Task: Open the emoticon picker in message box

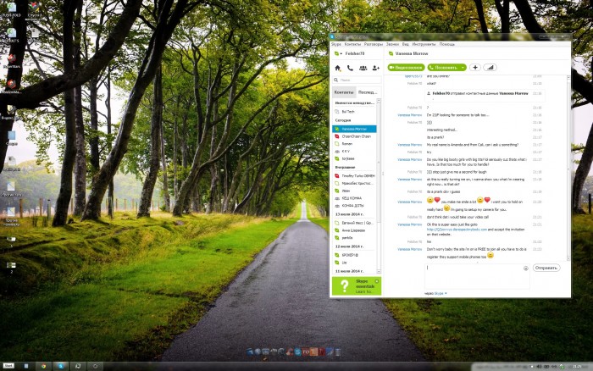Action: pos(526,269)
